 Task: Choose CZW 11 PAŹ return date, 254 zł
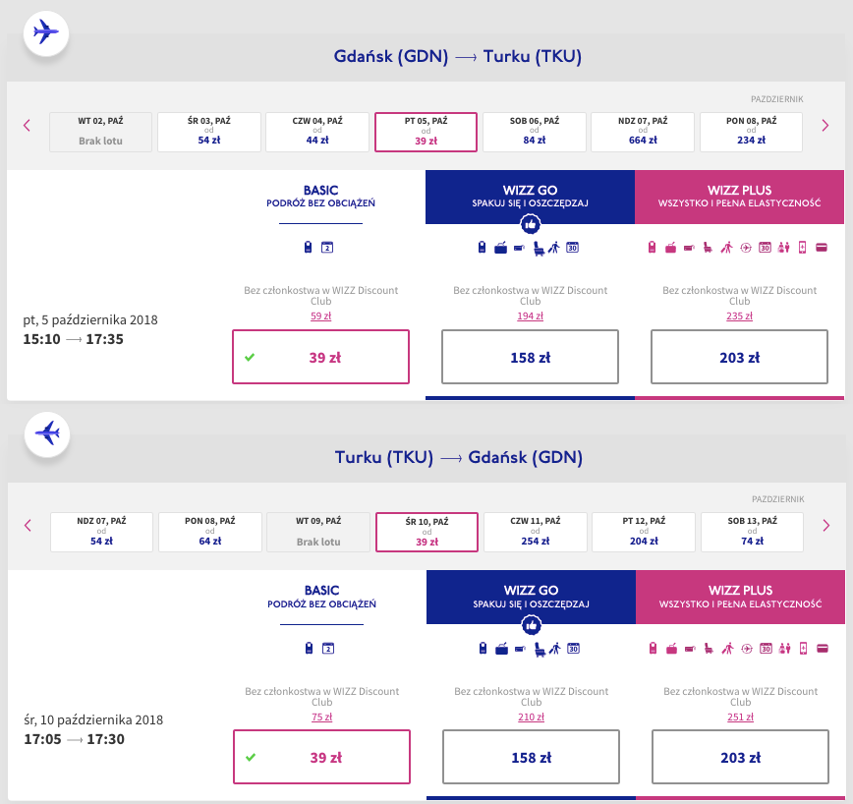[536, 533]
